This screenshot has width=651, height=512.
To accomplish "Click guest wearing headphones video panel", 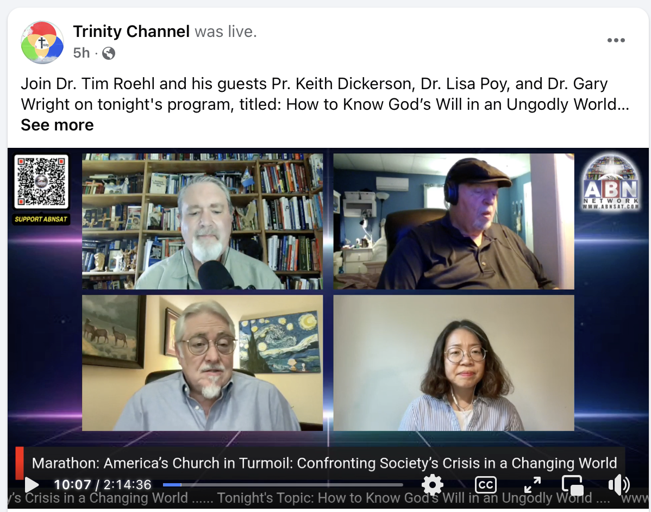I will point(454,221).
